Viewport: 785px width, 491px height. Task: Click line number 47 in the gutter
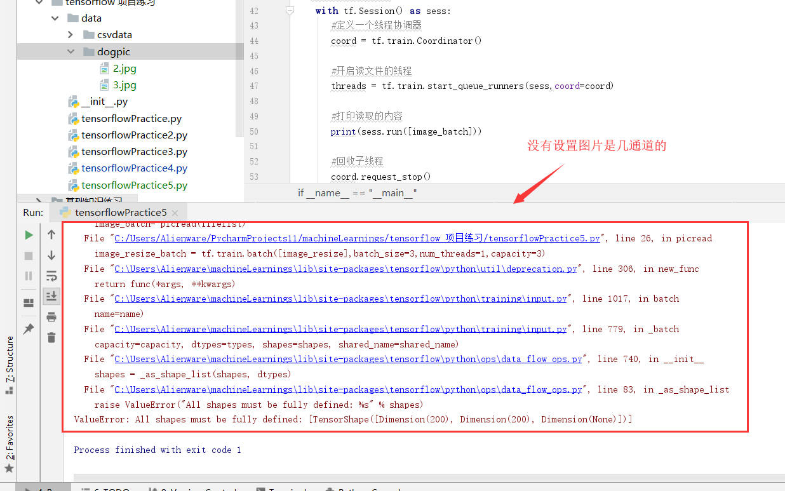[x=254, y=86]
